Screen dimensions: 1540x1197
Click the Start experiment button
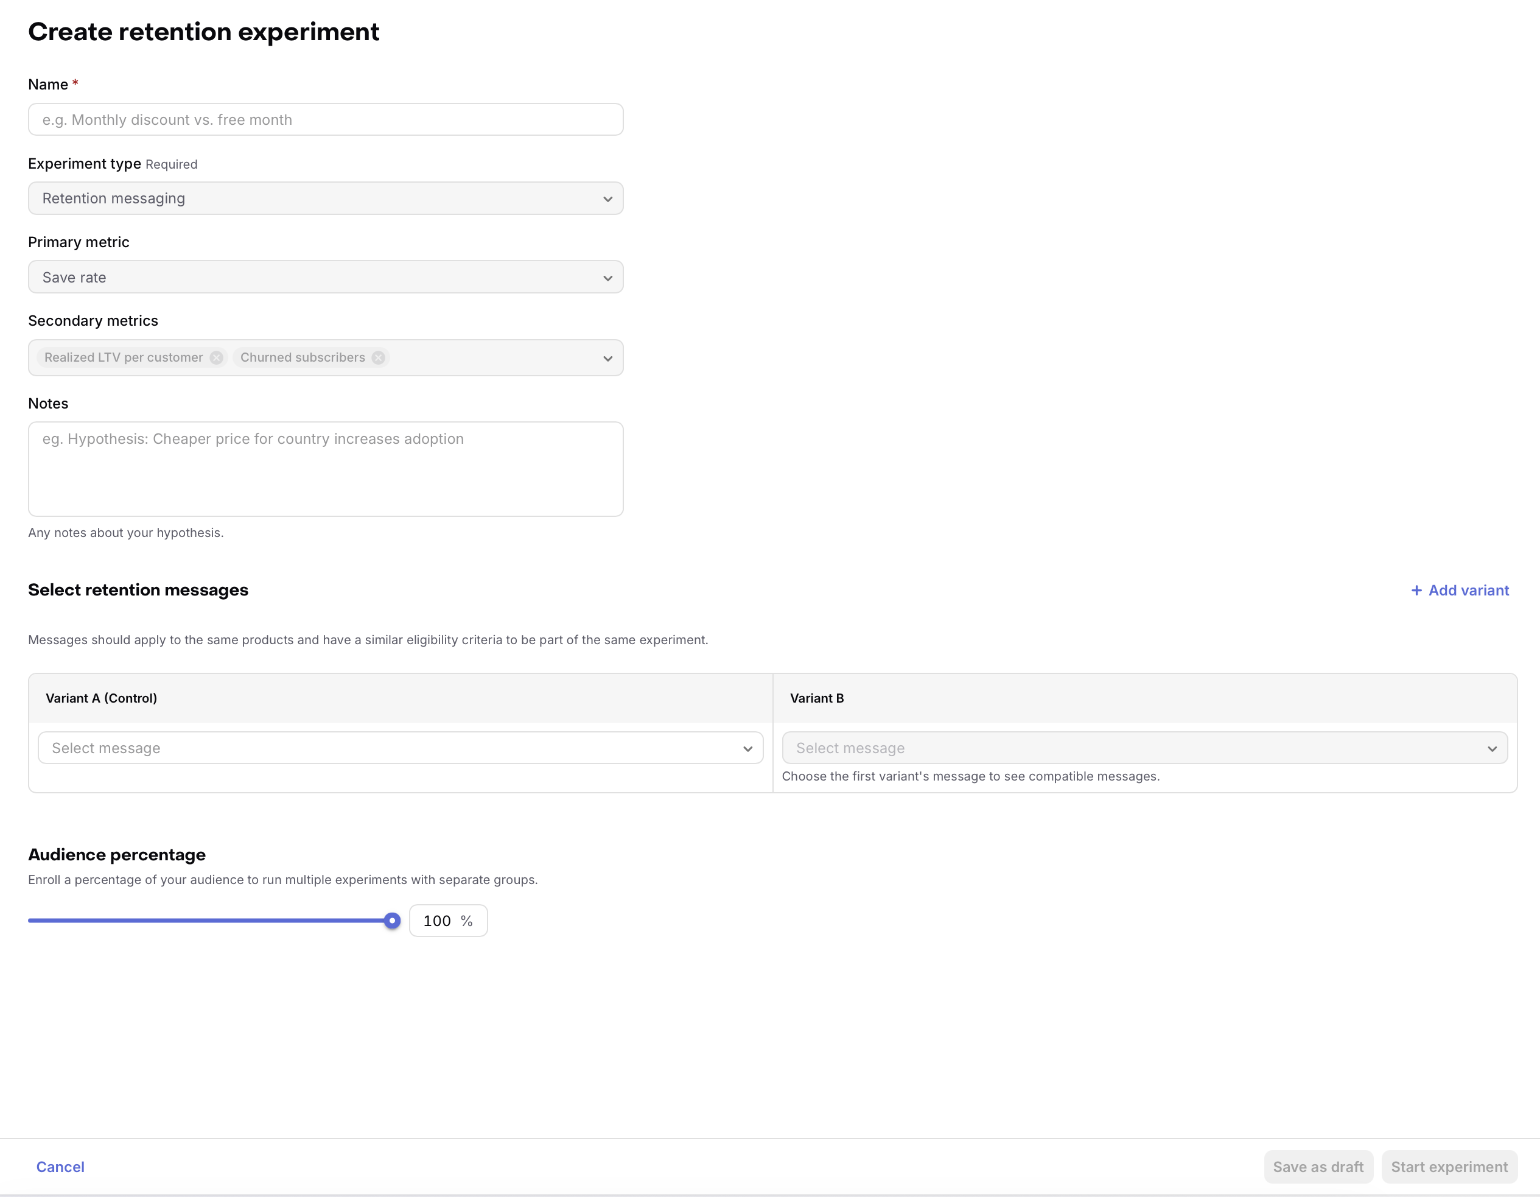(x=1449, y=1167)
